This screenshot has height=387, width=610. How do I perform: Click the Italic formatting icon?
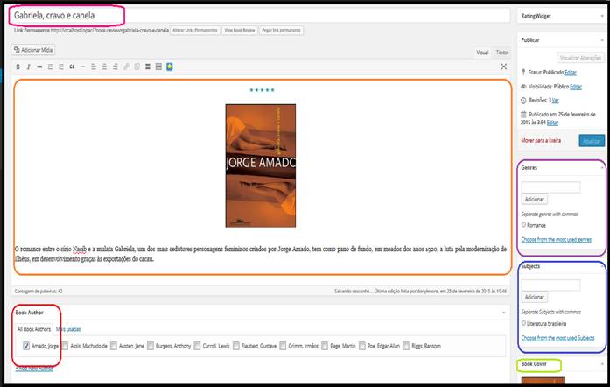point(29,67)
